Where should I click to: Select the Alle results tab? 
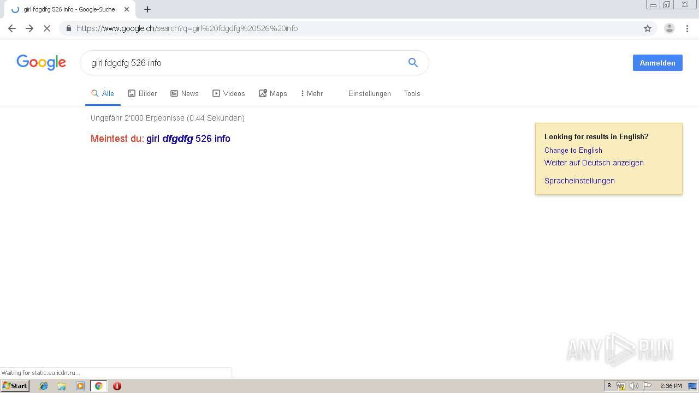[x=103, y=93]
